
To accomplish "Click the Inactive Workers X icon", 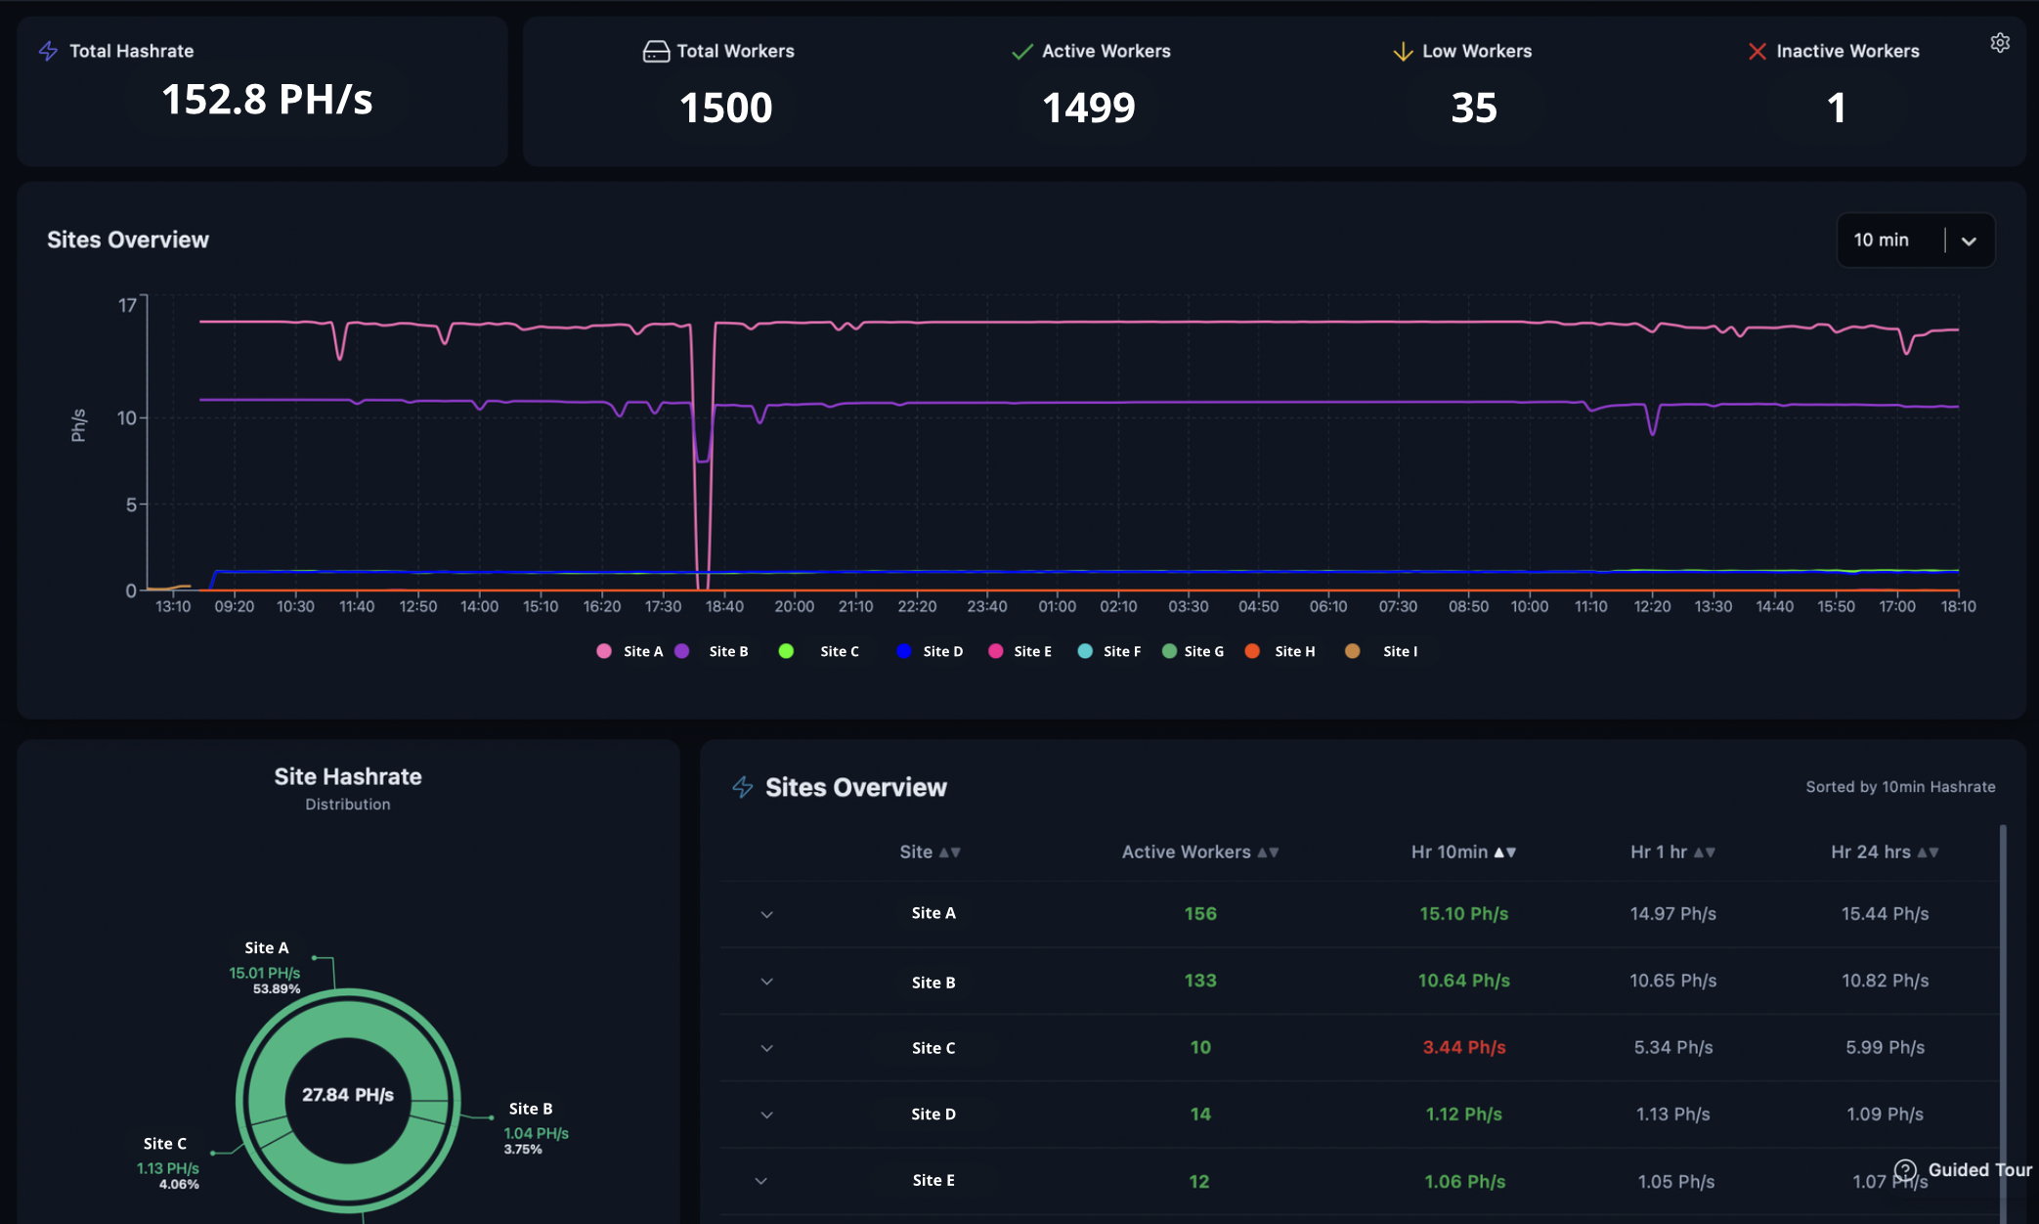I will (x=1757, y=51).
